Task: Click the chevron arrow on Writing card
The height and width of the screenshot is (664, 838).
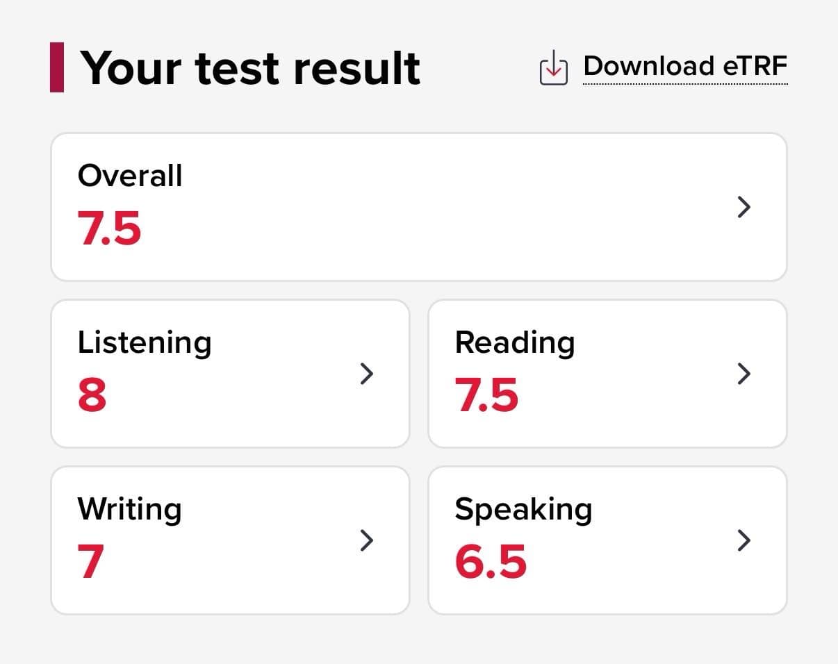Action: point(367,540)
